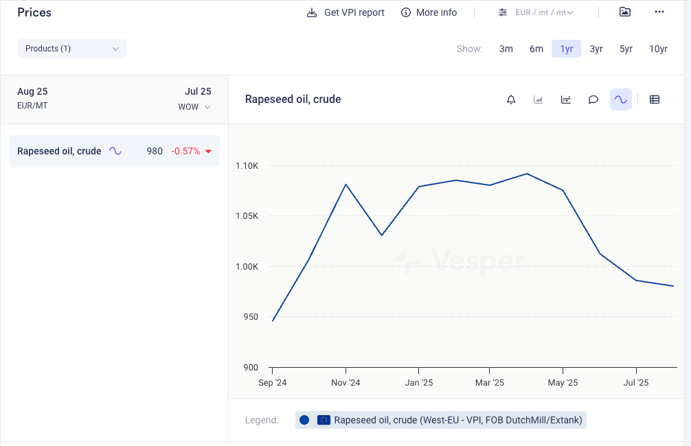Select the 3m time range
This screenshot has width=691, height=446.
pyautogui.click(x=506, y=49)
